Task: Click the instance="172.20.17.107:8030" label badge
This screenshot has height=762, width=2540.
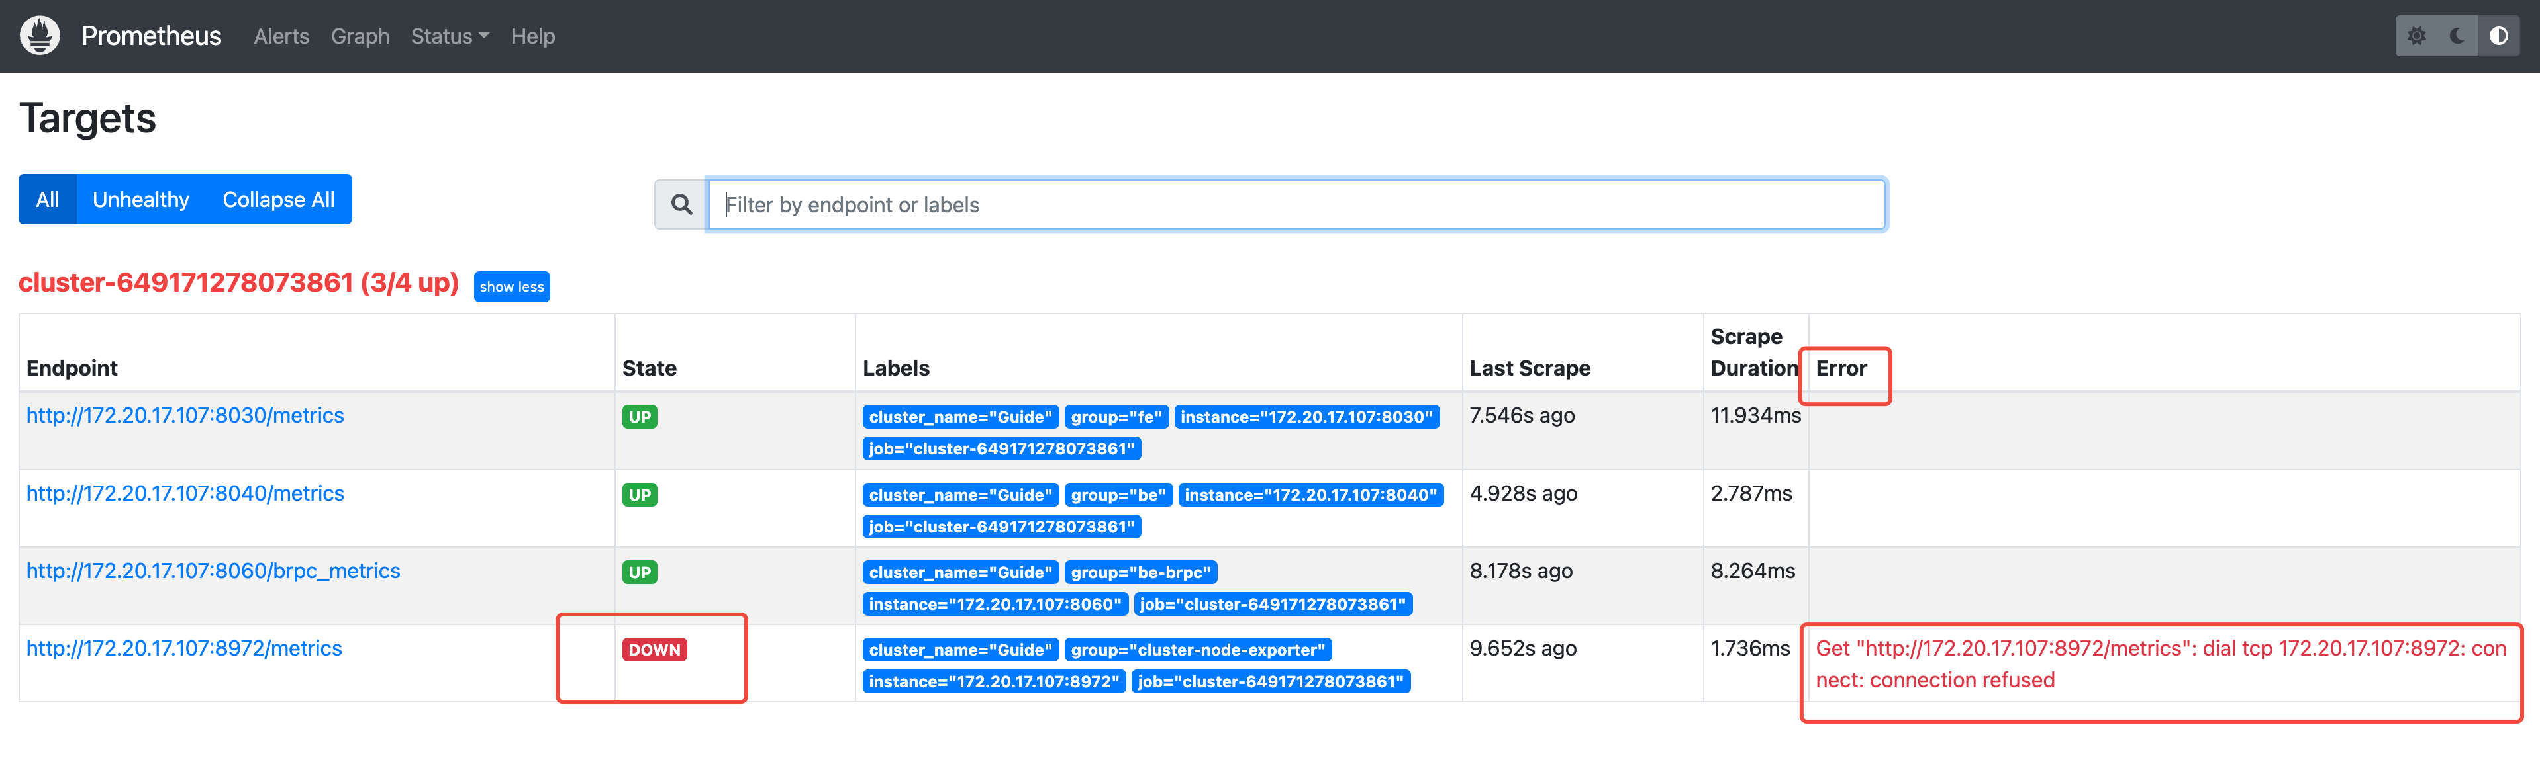Action: [1306, 417]
